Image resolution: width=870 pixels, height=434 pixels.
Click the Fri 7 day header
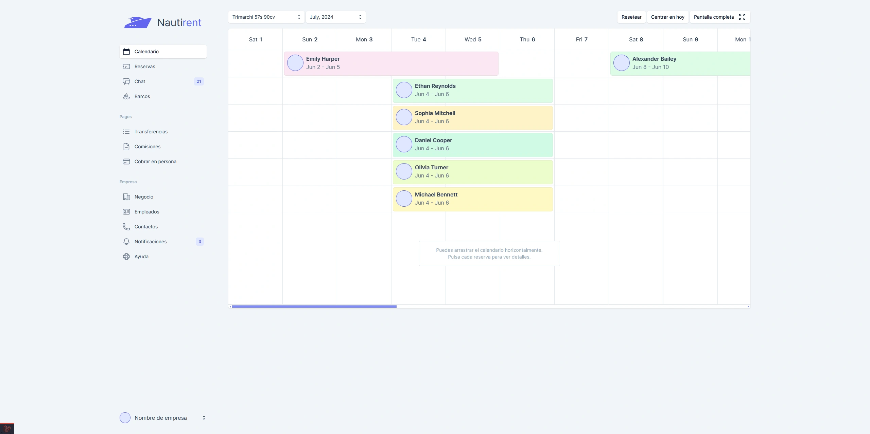[582, 39]
